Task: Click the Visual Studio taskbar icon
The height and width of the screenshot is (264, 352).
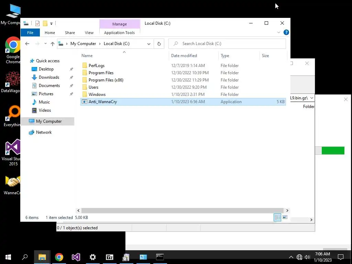Action: tap(76, 257)
